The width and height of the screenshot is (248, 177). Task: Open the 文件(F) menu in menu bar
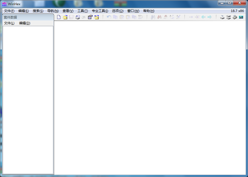pyautogui.click(x=9, y=11)
